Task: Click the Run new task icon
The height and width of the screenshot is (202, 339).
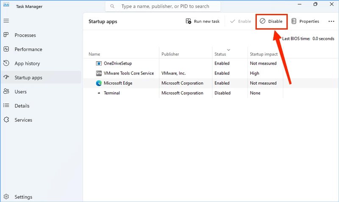Action: pyautogui.click(x=188, y=21)
